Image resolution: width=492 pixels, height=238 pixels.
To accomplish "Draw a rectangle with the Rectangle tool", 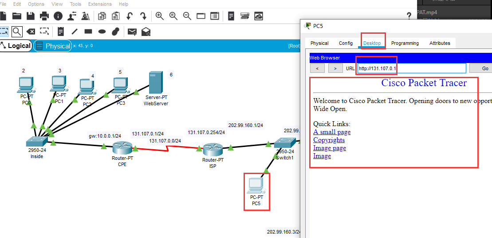I will pyautogui.click(x=88, y=32).
